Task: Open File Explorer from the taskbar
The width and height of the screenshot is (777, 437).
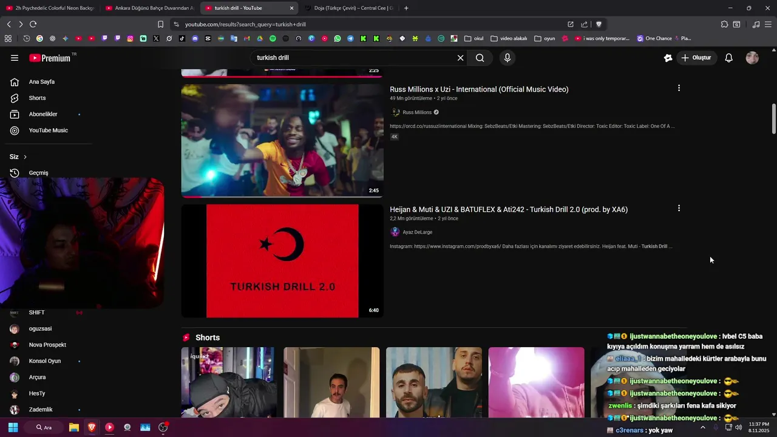Action: click(x=73, y=427)
